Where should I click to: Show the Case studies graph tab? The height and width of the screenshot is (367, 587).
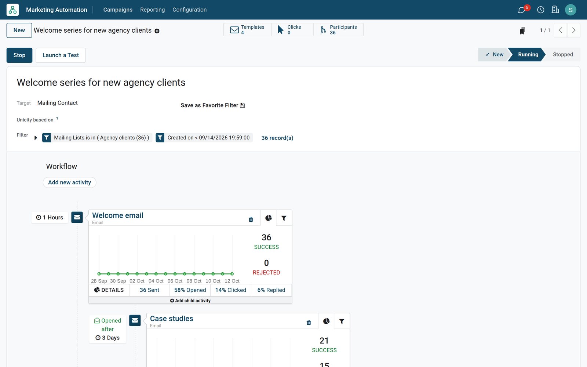pos(326,321)
